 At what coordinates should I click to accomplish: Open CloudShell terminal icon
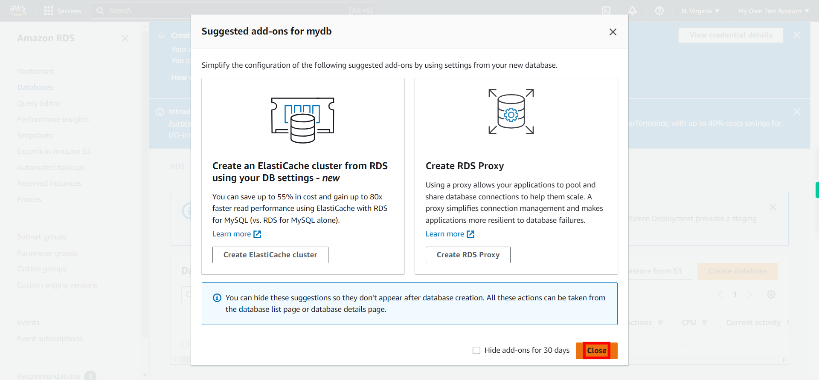point(606,11)
